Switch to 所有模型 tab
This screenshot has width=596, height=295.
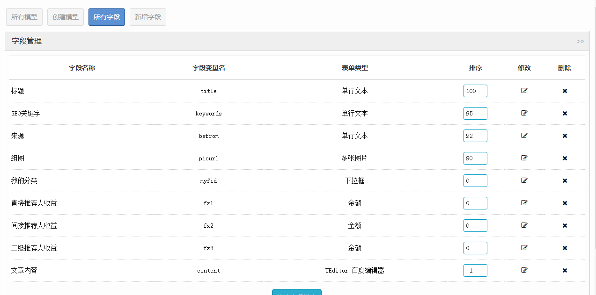[24, 17]
